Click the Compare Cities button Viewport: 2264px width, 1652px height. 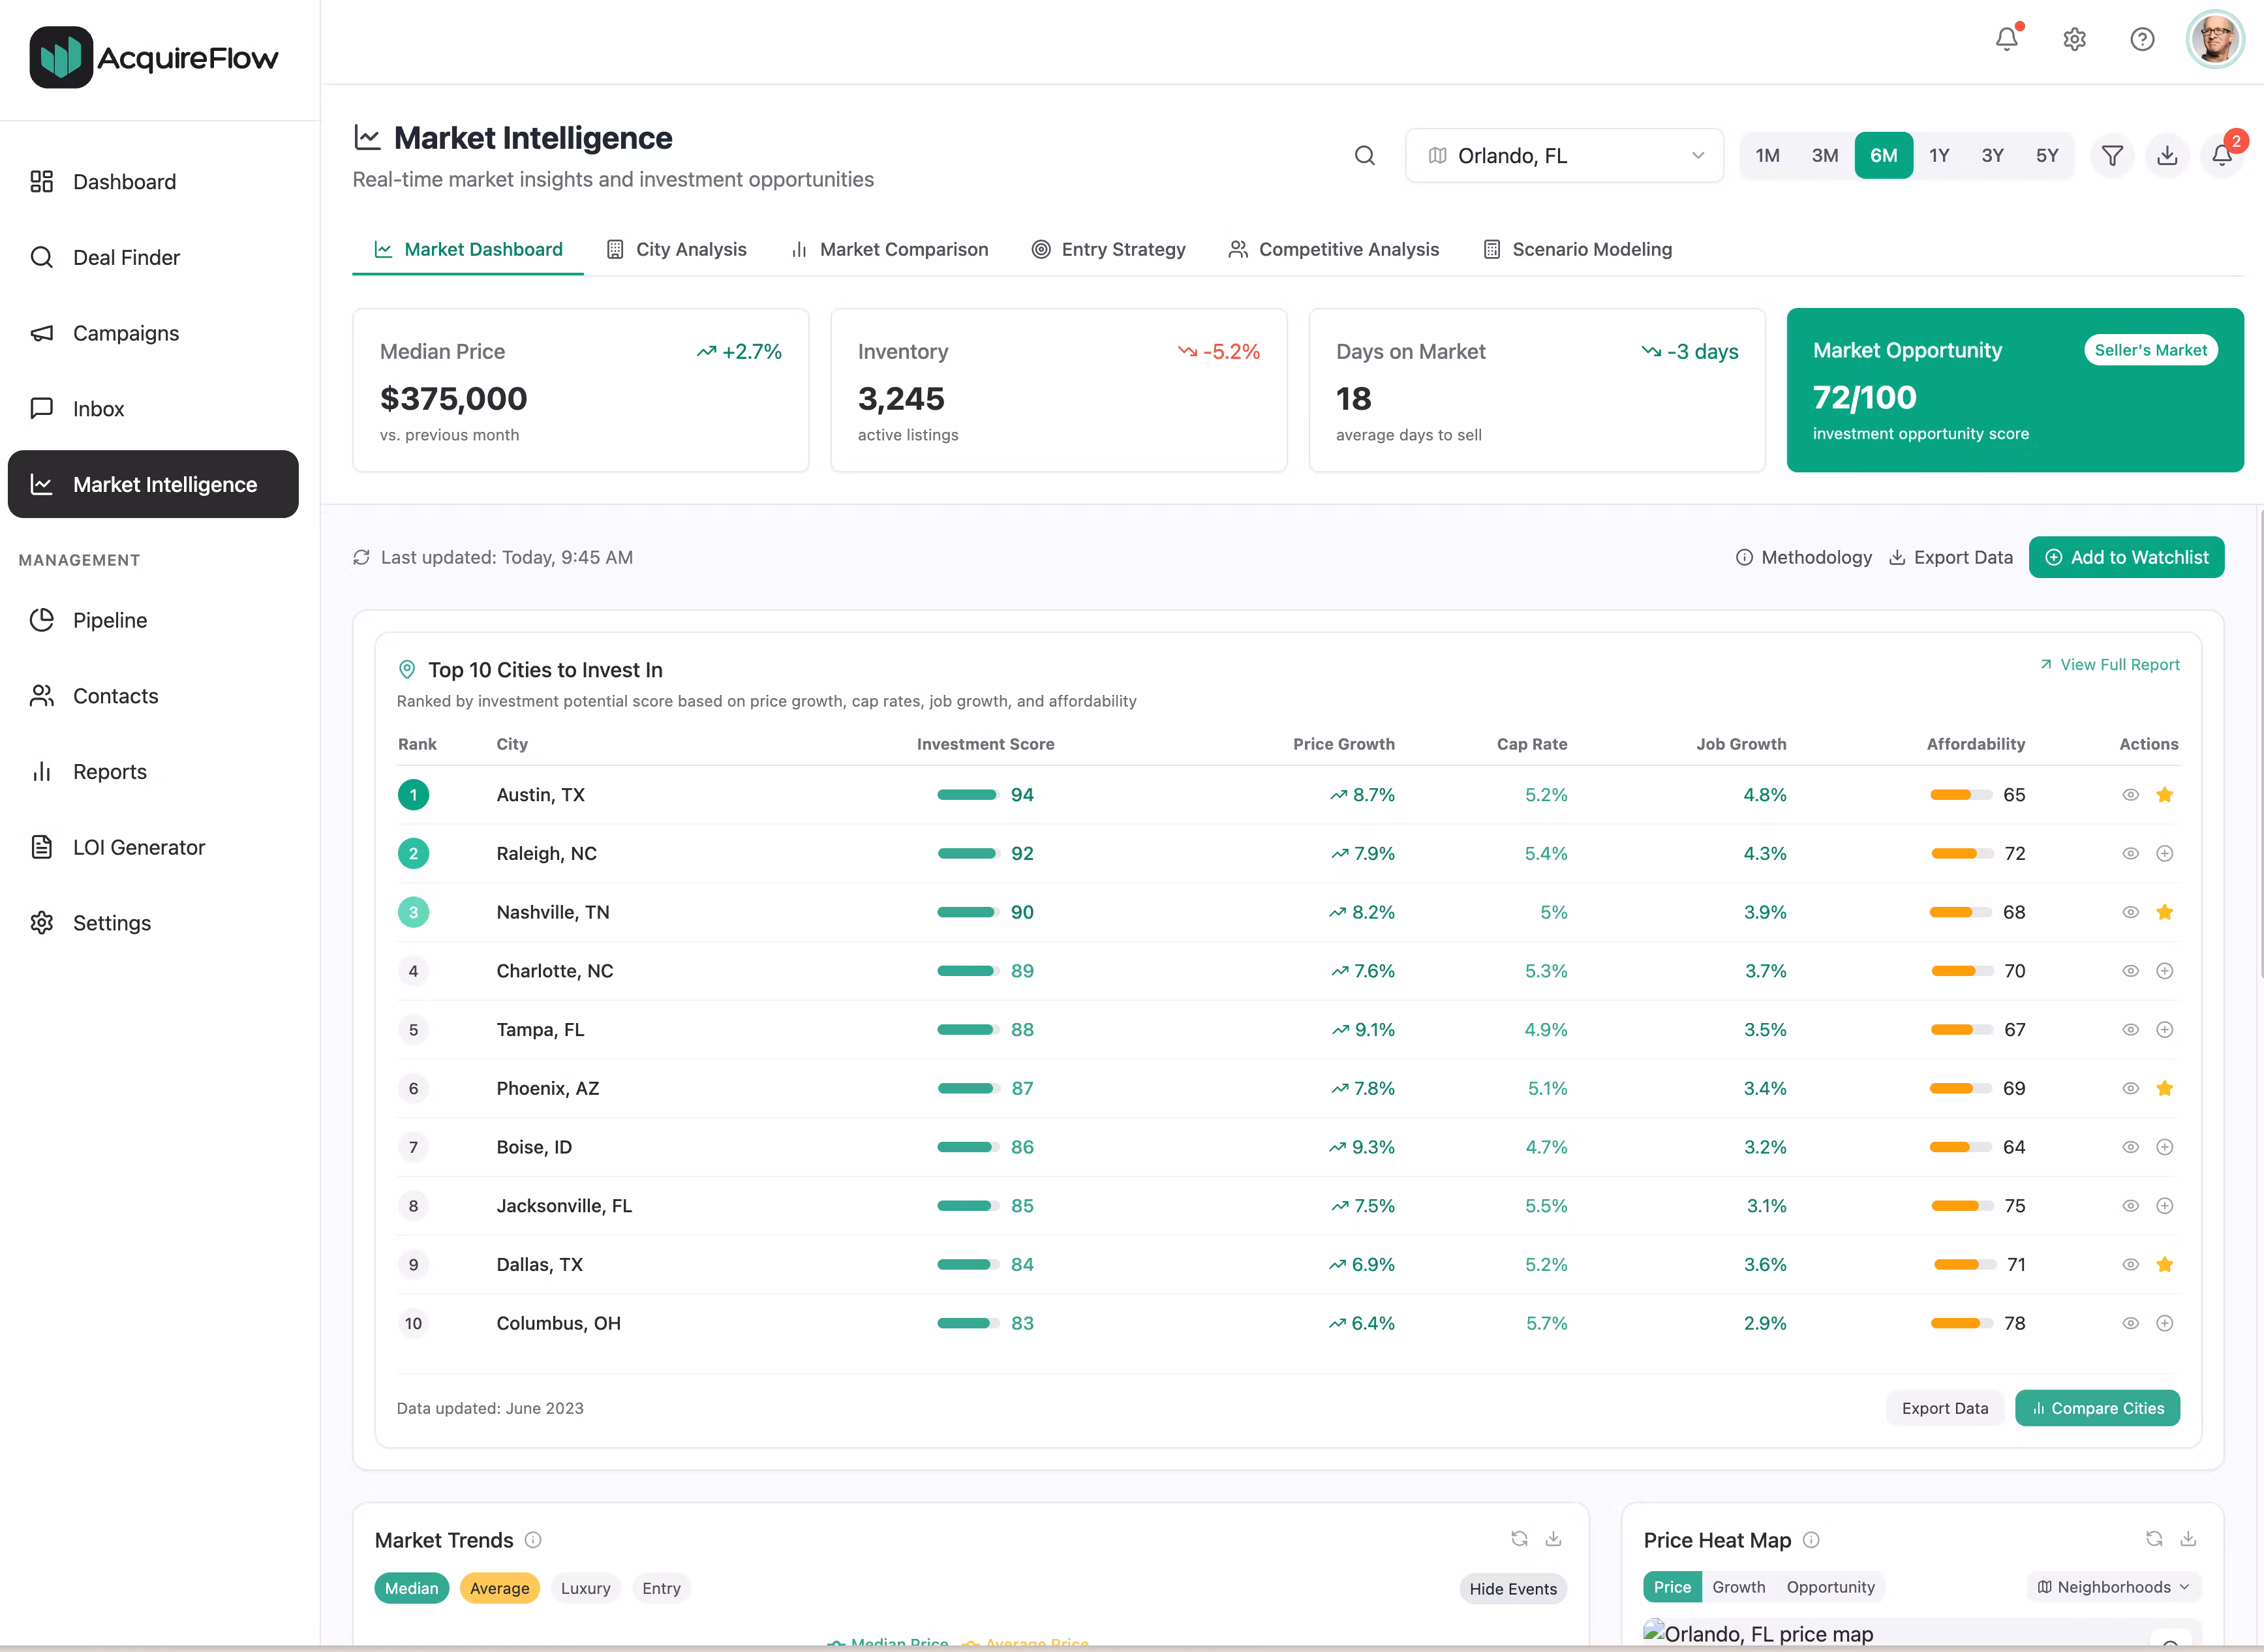click(x=2097, y=1408)
